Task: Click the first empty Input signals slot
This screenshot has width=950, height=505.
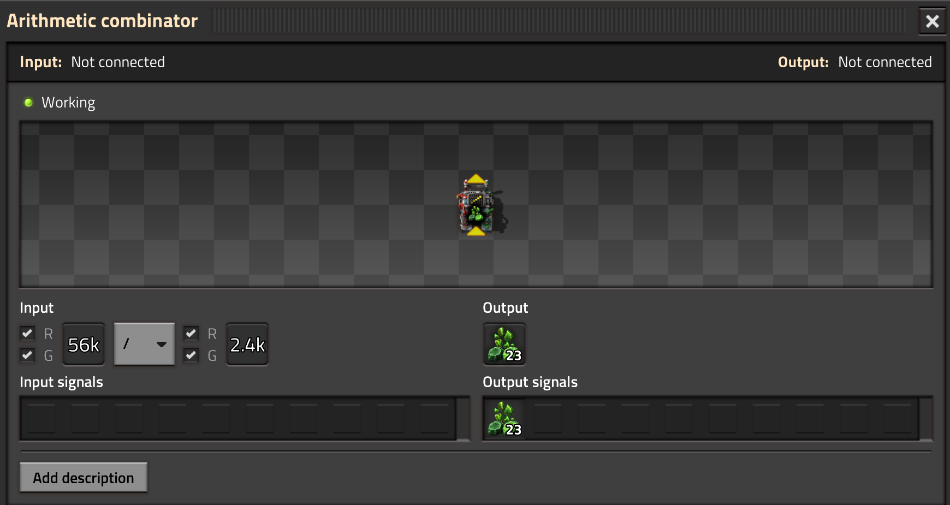Action: [x=41, y=418]
